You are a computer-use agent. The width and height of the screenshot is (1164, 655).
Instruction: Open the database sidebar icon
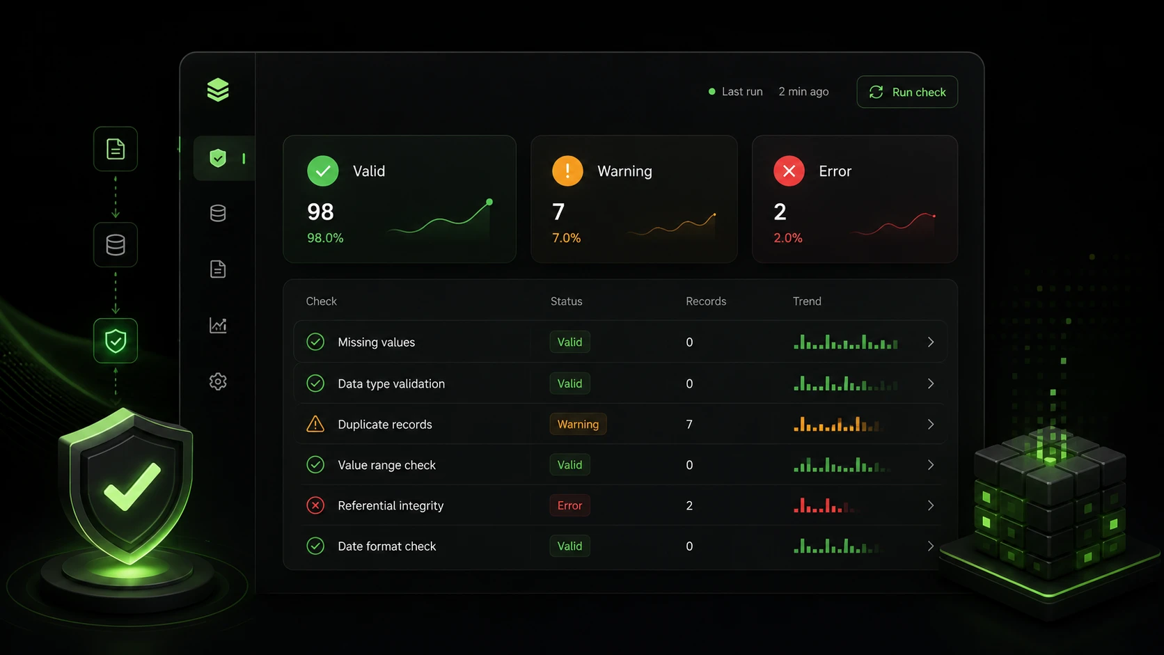click(x=218, y=213)
